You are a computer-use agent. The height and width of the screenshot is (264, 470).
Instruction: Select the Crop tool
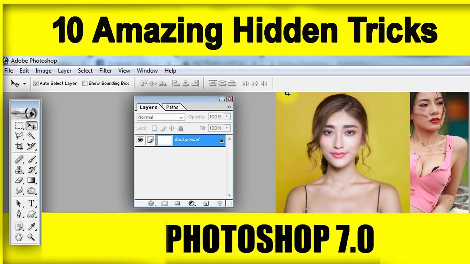(x=19, y=147)
